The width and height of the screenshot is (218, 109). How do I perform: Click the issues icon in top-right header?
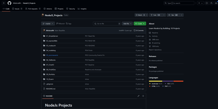click(x=207, y=3)
